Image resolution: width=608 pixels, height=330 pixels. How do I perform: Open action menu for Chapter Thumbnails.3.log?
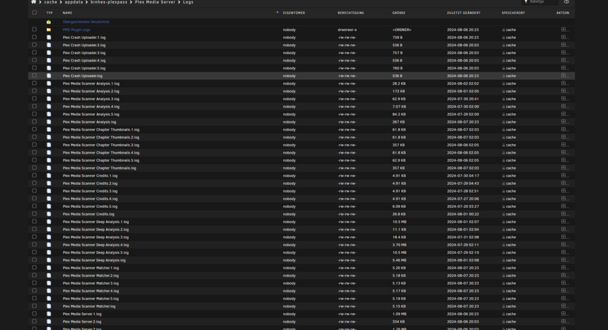(564, 145)
